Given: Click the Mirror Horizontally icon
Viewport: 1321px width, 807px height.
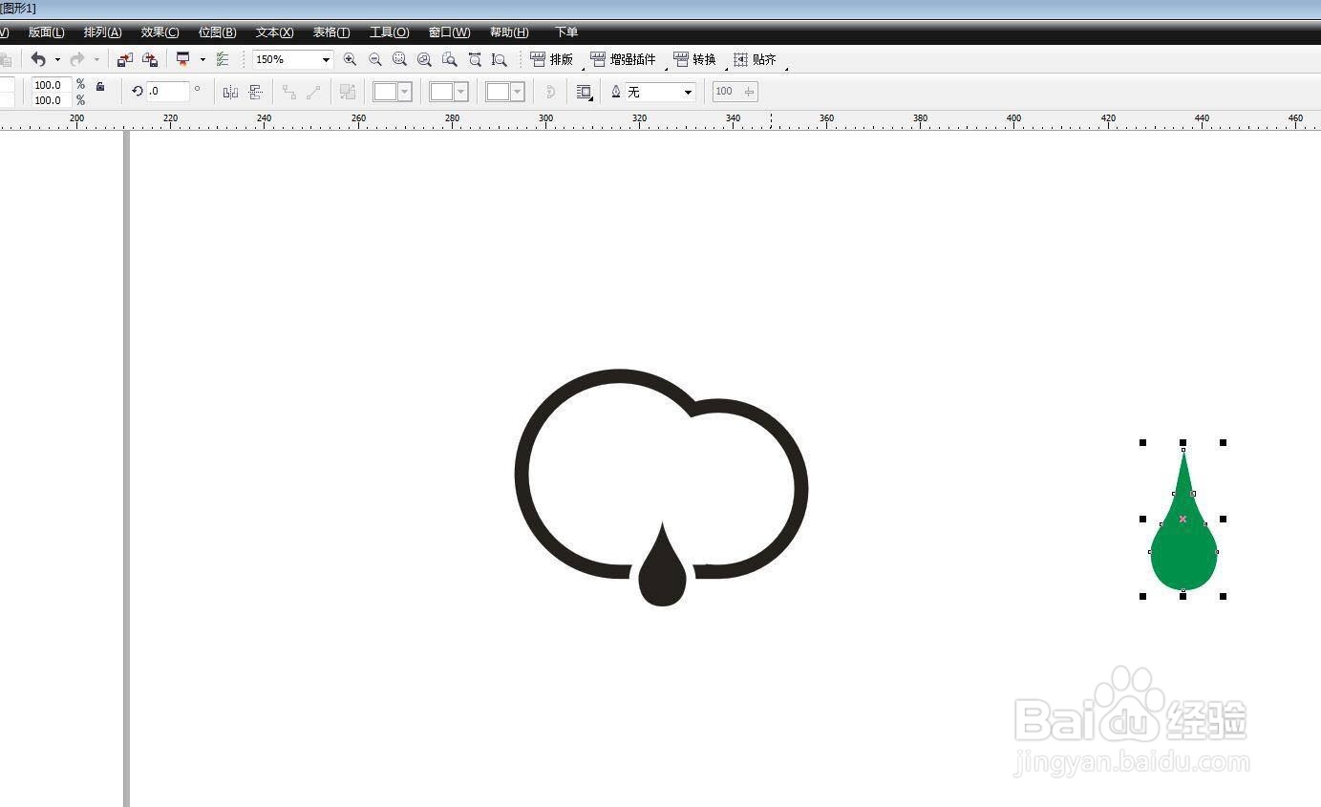Looking at the screenshot, I should coord(230,92).
